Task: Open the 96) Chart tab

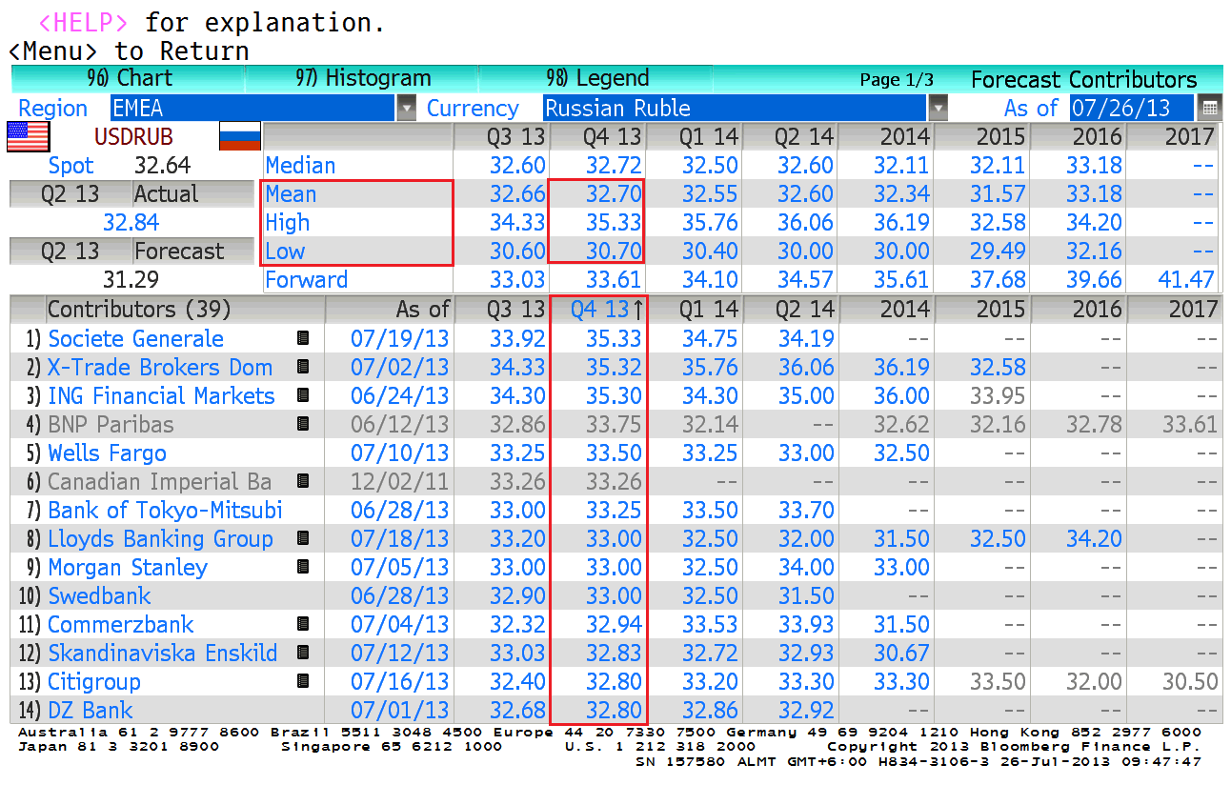Action: click(x=130, y=78)
